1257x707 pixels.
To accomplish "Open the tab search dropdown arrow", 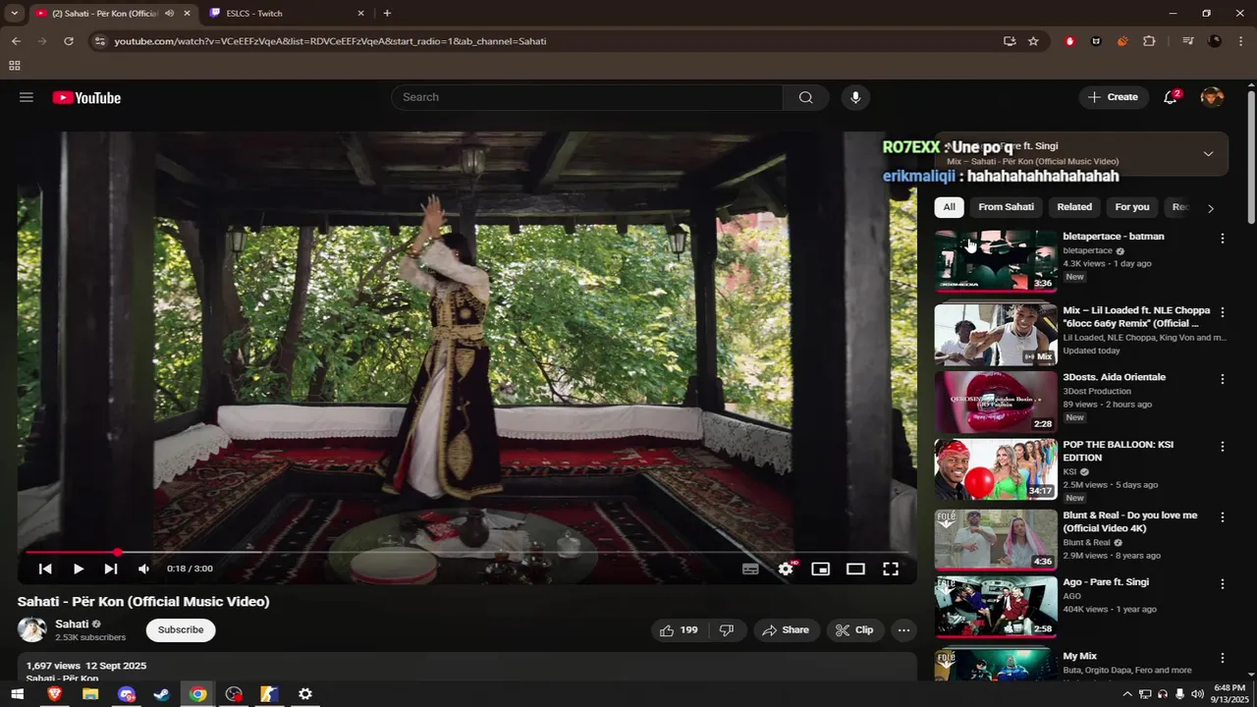I will pyautogui.click(x=15, y=14).
